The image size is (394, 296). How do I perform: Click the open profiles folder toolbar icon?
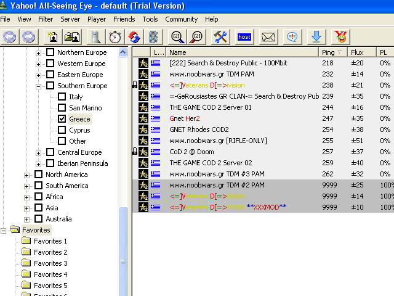tap(72, 37)
